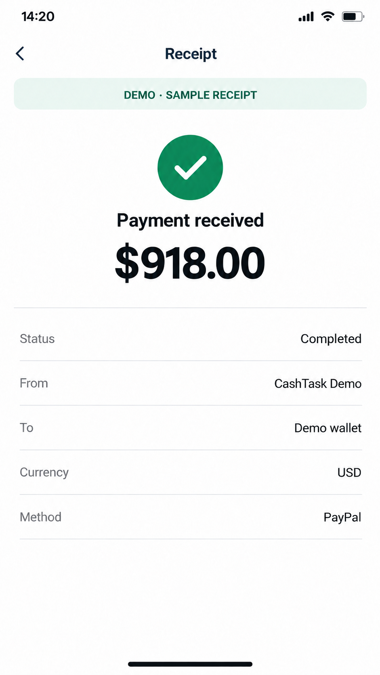
Task: Select the $918.00 amount
Action: (x=190, y=263)
